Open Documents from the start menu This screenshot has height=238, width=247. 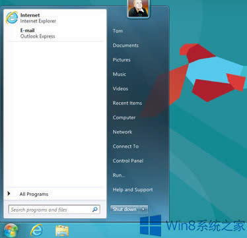click(125, 45)
